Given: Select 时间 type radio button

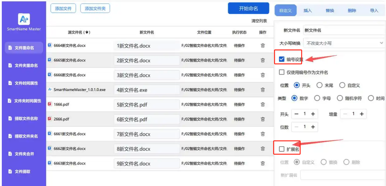Looking at the screenshot, I should [x=371, y=98].
